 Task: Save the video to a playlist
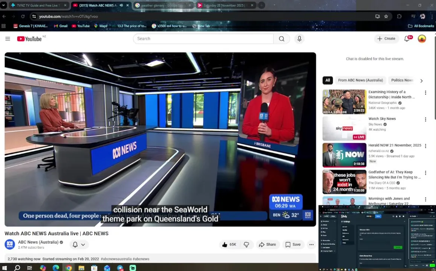point(293,245)
